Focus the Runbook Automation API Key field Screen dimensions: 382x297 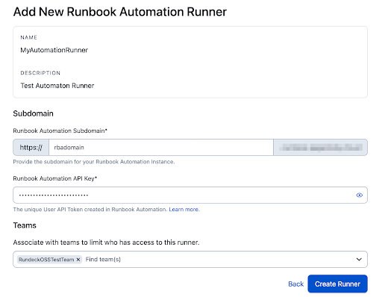point(190,195)
